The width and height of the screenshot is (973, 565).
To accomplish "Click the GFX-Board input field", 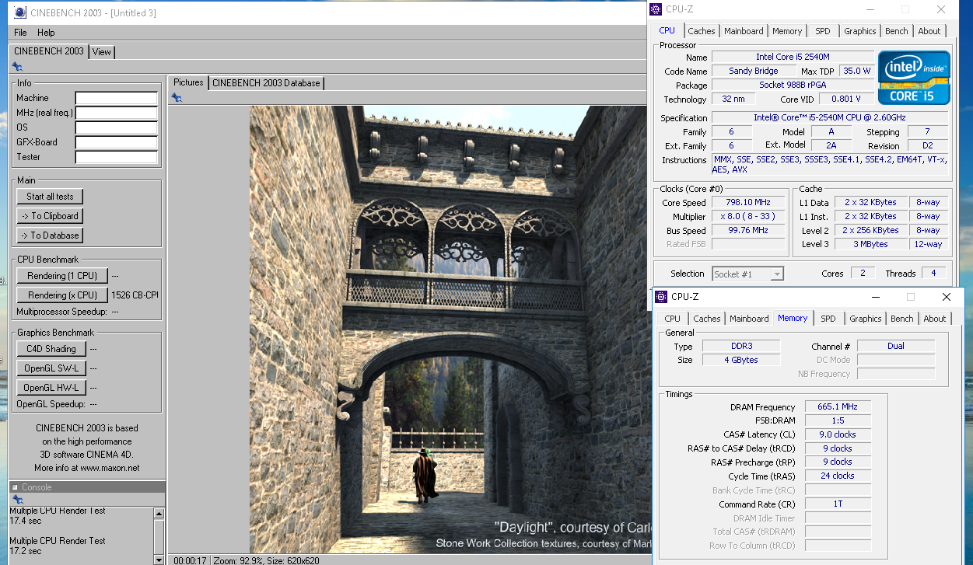I will click(x=117, y=142).
